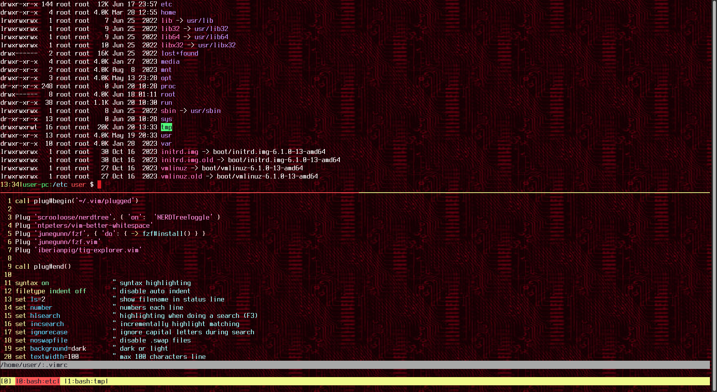The width and height of the screenshot is (717, 392).
Task: Select tmux window tab 0:bash:etc
Action: click(x=37, y=381)
